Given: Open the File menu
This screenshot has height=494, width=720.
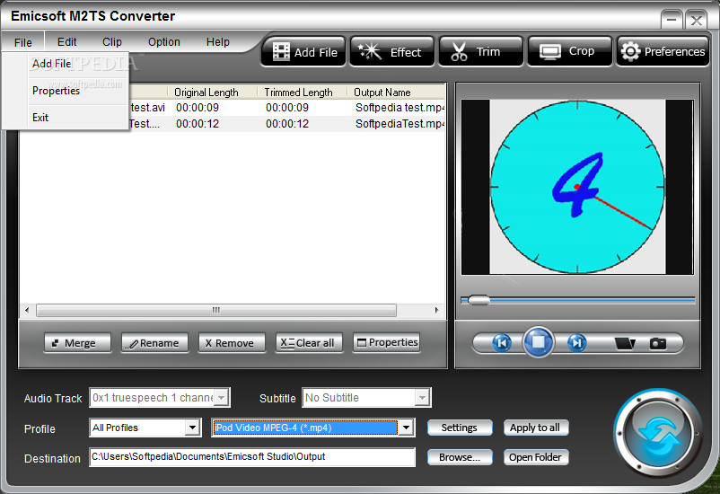Looking at the screenshot, I should (x=23, y=42).
